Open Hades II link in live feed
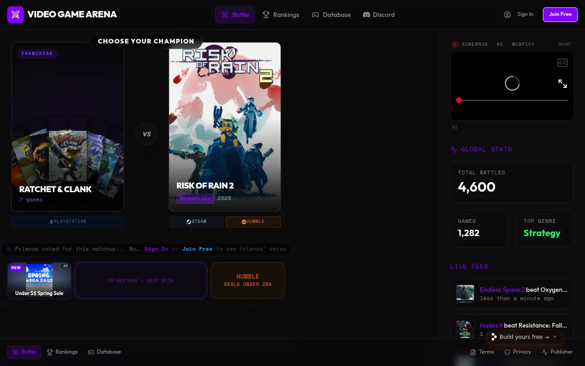Screen dimensions: 585x366 [x=491, y=325]
